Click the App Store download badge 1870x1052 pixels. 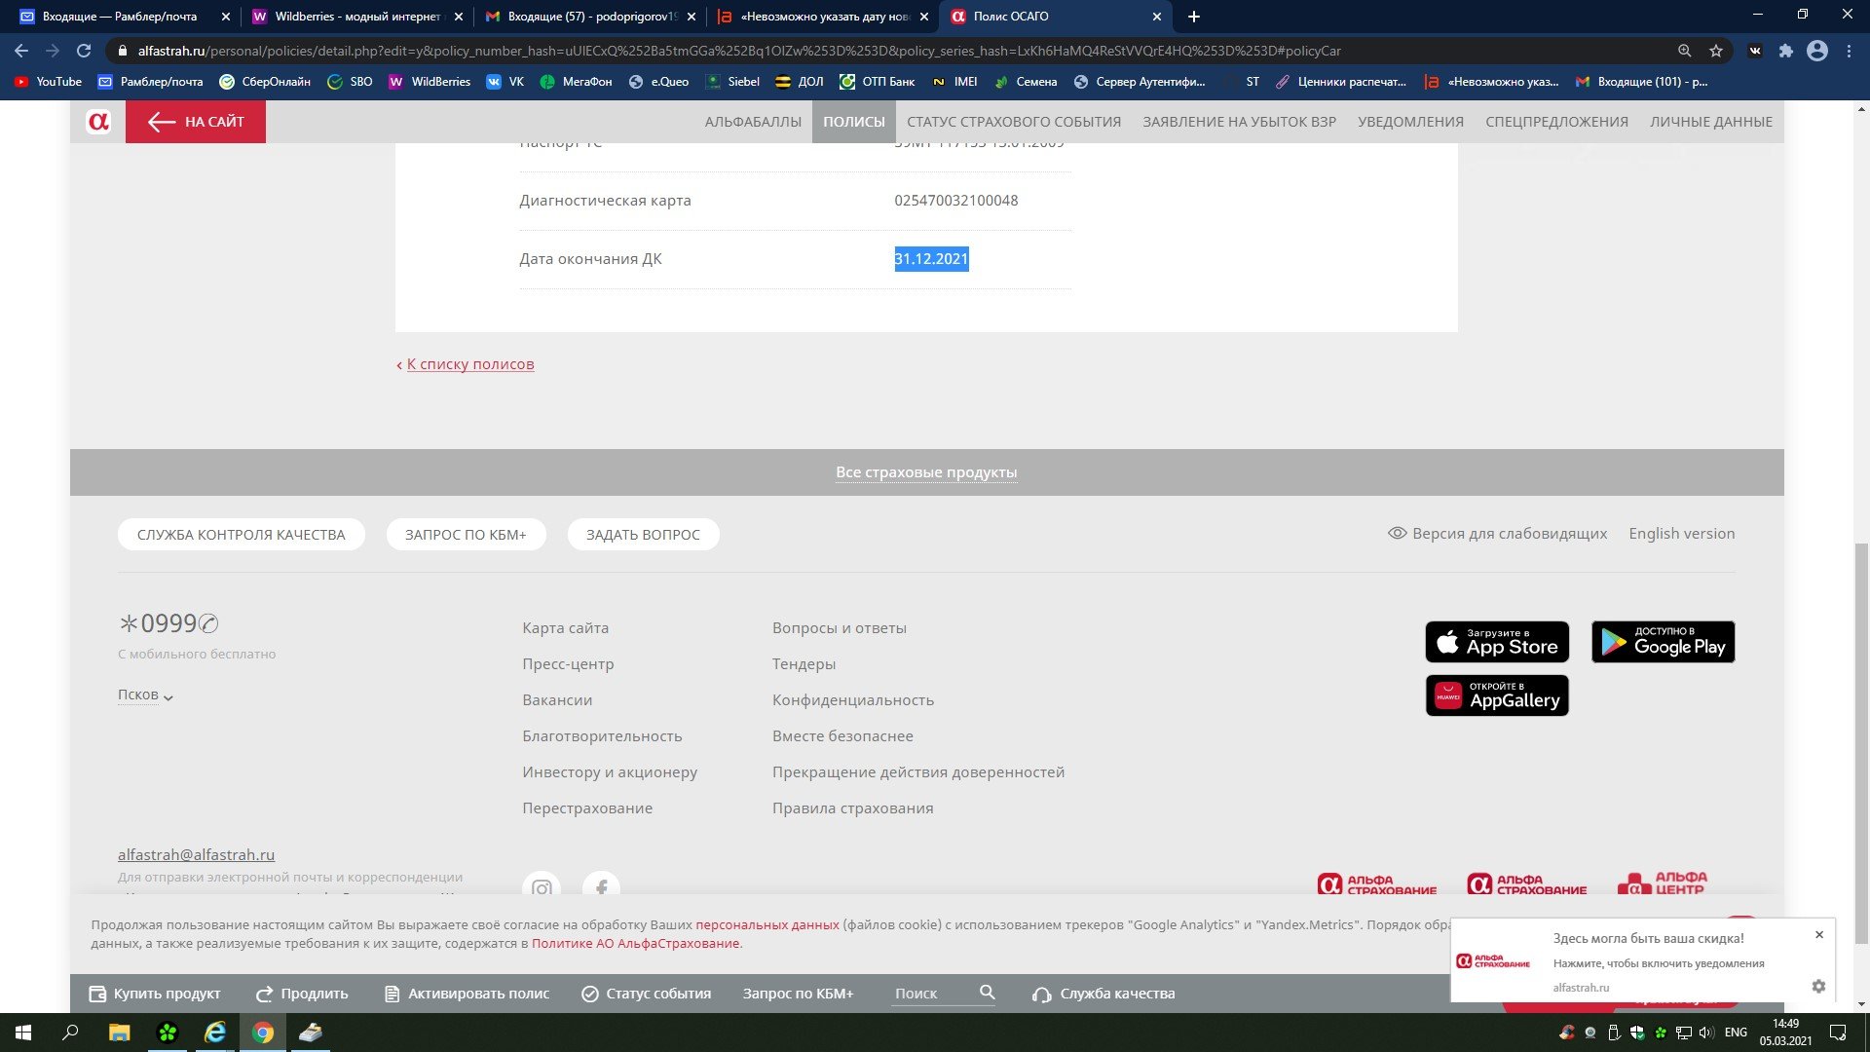(x=1497, y=642)
